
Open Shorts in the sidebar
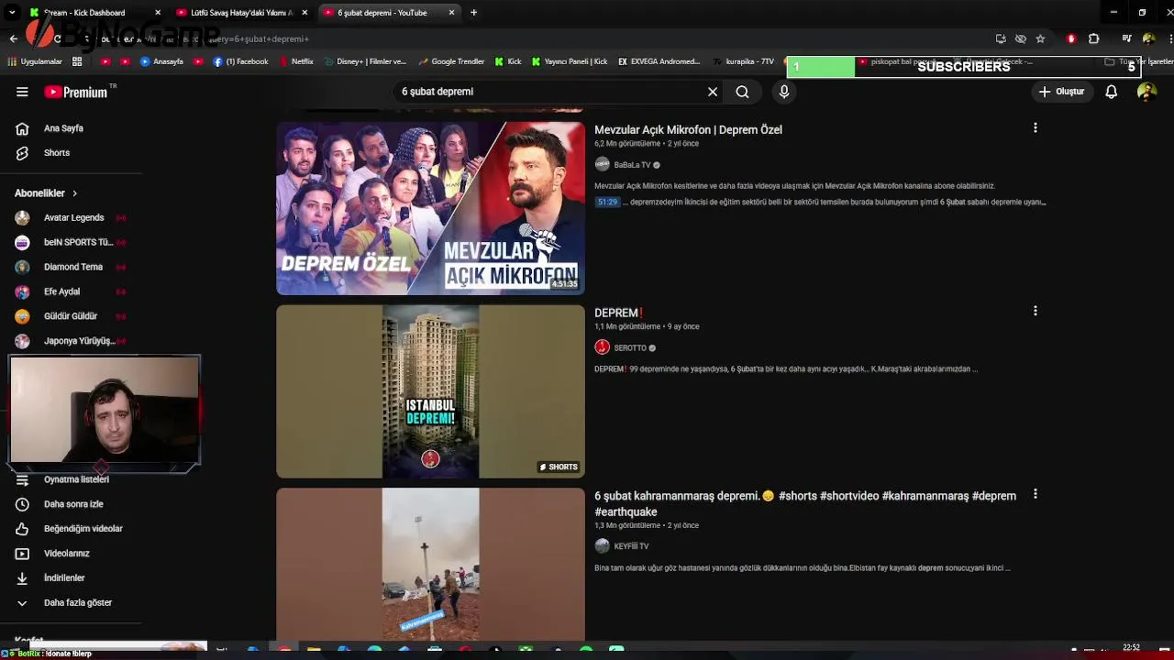(57, 153)
